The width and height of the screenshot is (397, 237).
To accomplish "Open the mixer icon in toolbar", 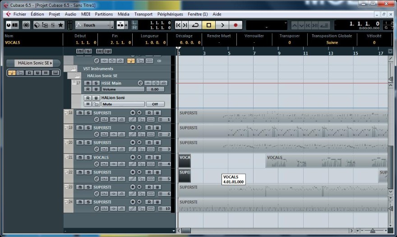I will pyautogui.click(x=53, y=25).
